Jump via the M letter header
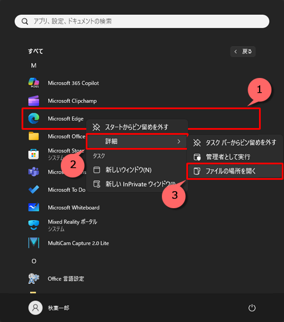This screenshot has height=322, width=284. click(34, 65)
